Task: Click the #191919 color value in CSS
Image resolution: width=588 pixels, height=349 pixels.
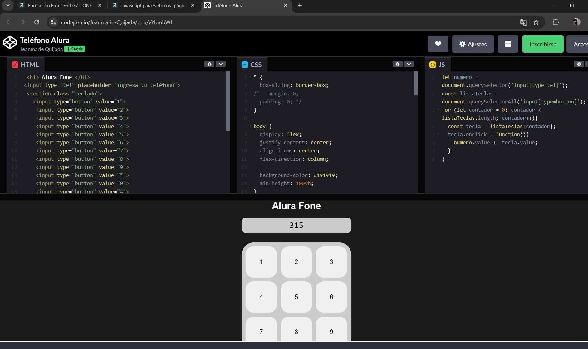Action: pyautogui.click(x=325, y=175)
